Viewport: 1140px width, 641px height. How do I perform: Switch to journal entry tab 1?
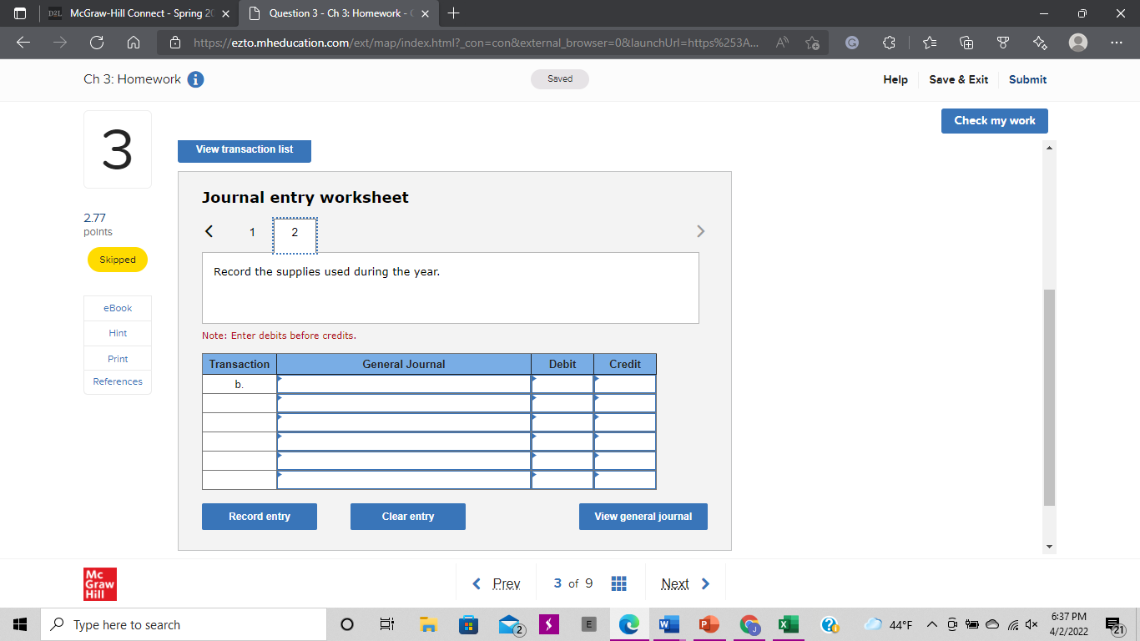252,232
